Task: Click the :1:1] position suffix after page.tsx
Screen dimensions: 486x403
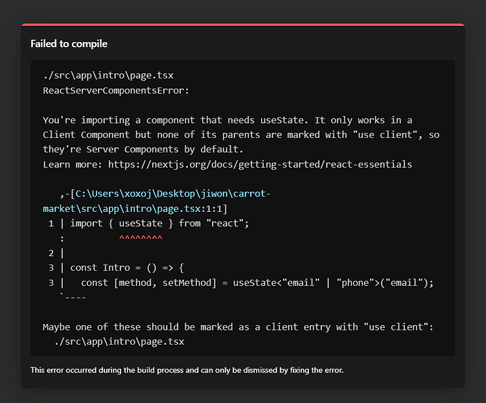Action: 214,209
